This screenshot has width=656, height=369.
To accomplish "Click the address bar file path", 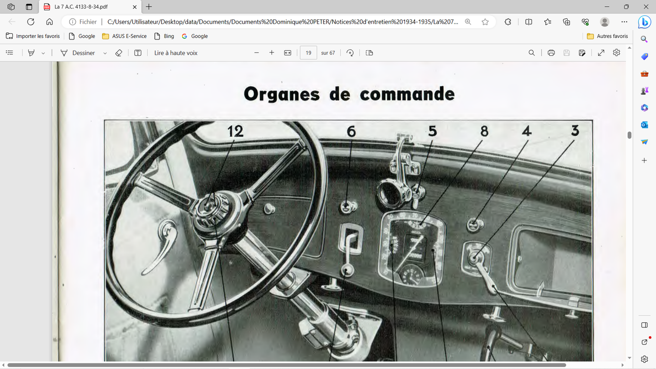I will click(x=282, y=22).
